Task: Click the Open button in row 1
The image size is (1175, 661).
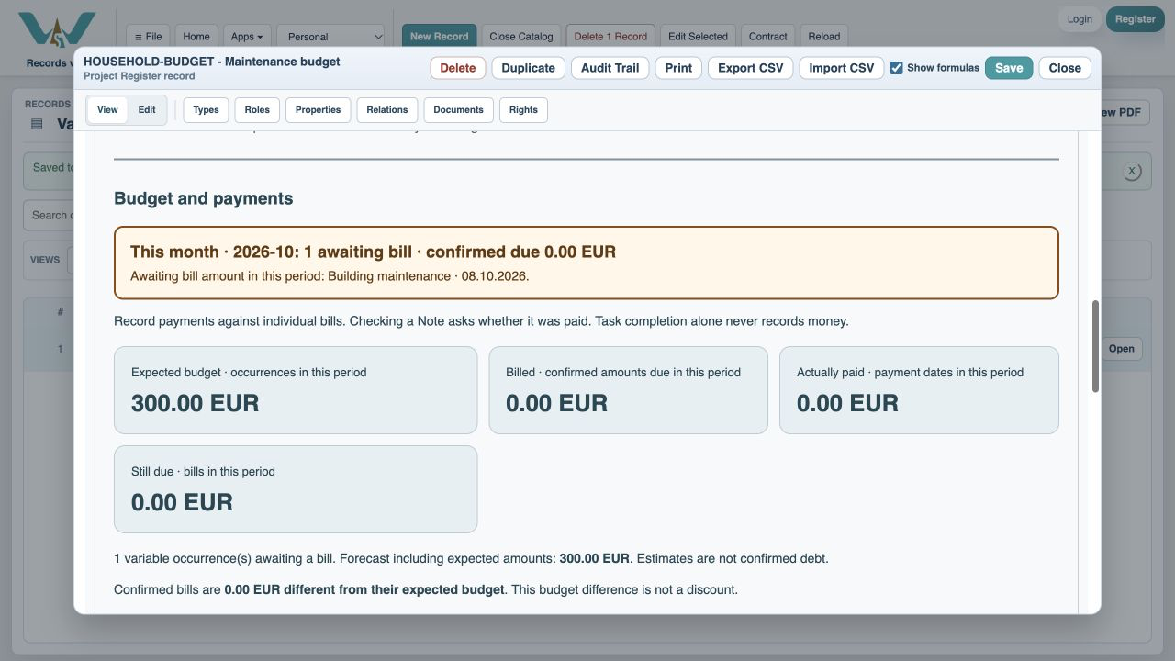Action: click(1122, 349)
